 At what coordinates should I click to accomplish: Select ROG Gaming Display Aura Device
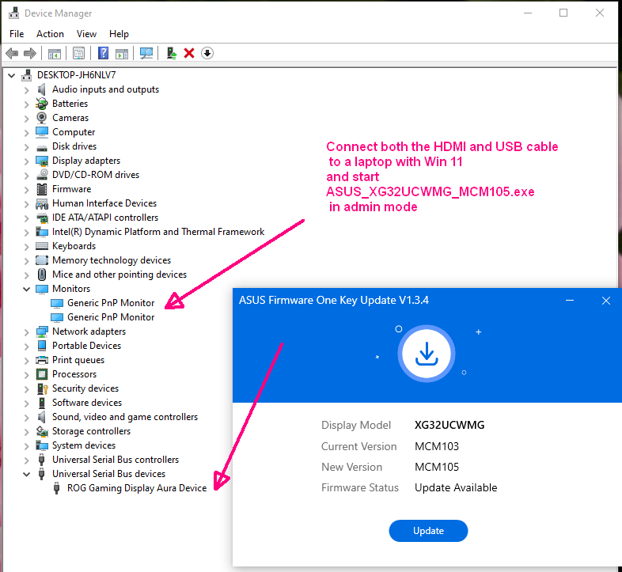[137, 488]
